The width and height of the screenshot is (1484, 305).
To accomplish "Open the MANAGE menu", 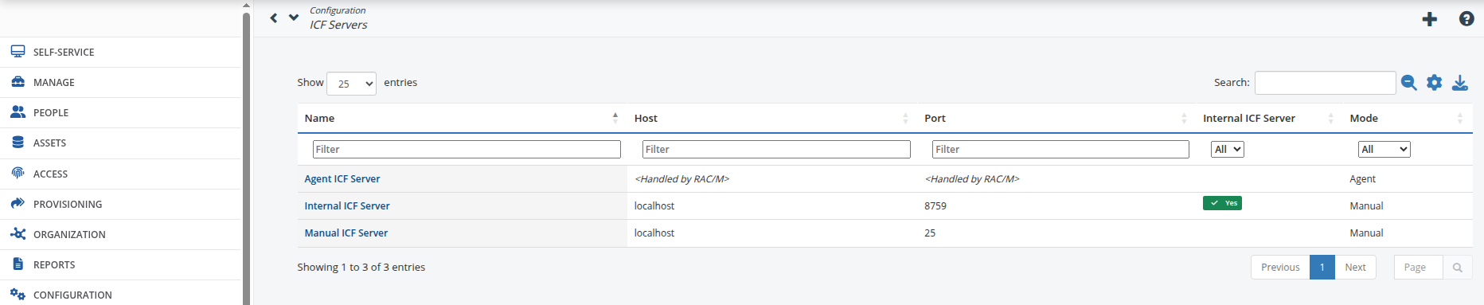I will tap(54, 82).
